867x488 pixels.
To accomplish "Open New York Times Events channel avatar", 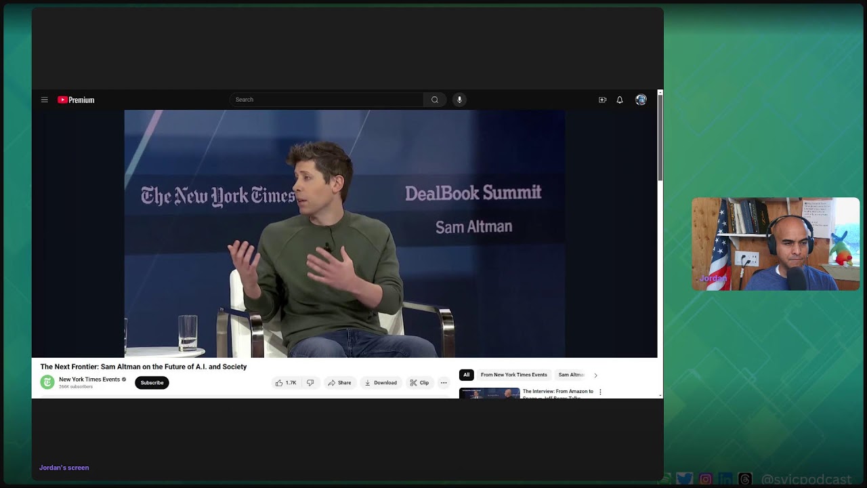I will point(47,382).
